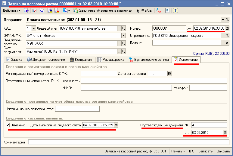Click the help question mark toolbar icon

pyautogui.click(x=175, y=10)
